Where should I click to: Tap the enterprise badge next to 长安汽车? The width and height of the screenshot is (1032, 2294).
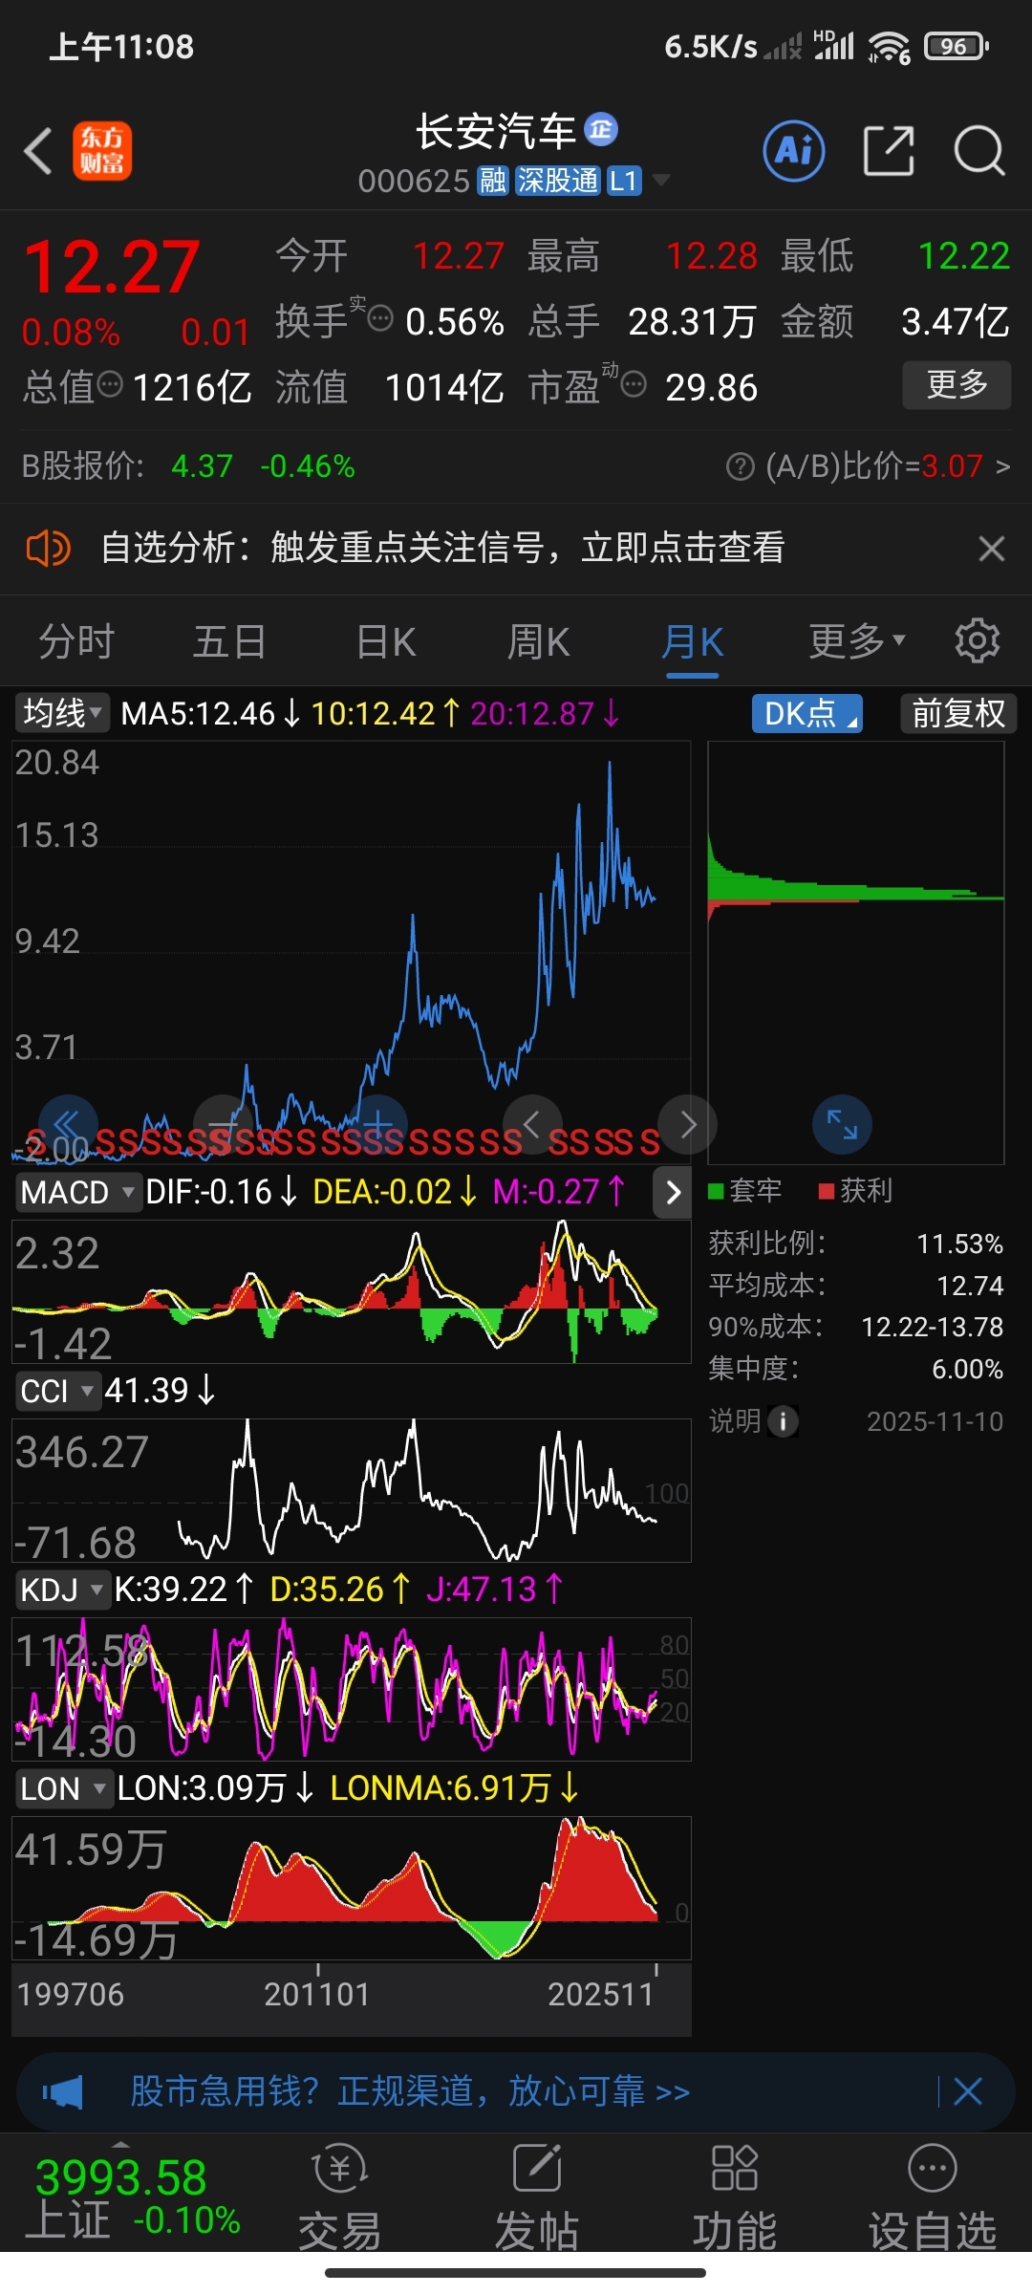click(601, 130)
